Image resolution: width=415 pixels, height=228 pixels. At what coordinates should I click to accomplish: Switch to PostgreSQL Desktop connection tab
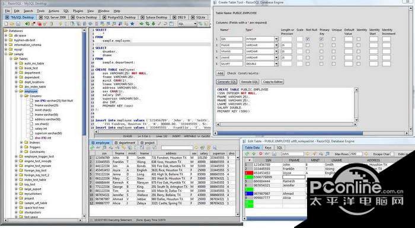coord(119,17)
